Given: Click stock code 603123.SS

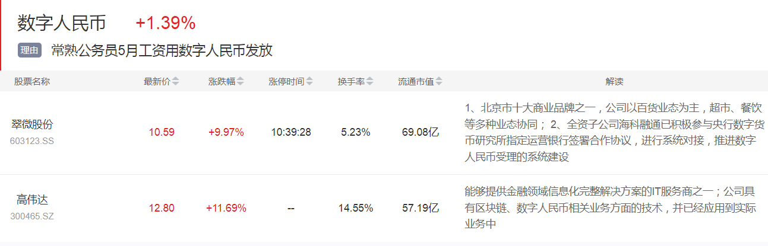Looking at the screenshot, I should [32, 141].
